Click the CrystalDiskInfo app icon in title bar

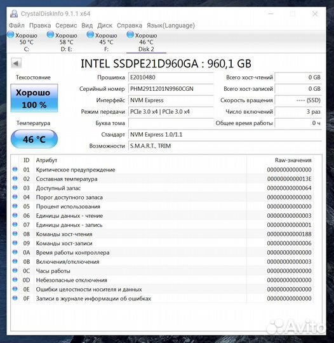point(14,13)
